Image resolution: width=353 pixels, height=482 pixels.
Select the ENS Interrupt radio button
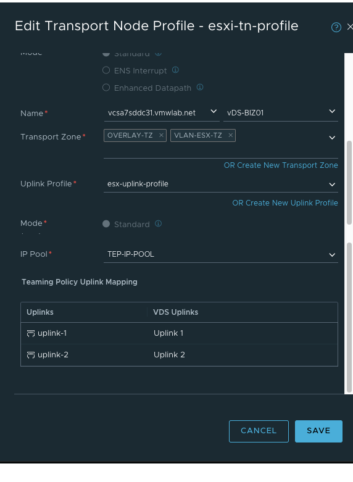click(106, 70)
